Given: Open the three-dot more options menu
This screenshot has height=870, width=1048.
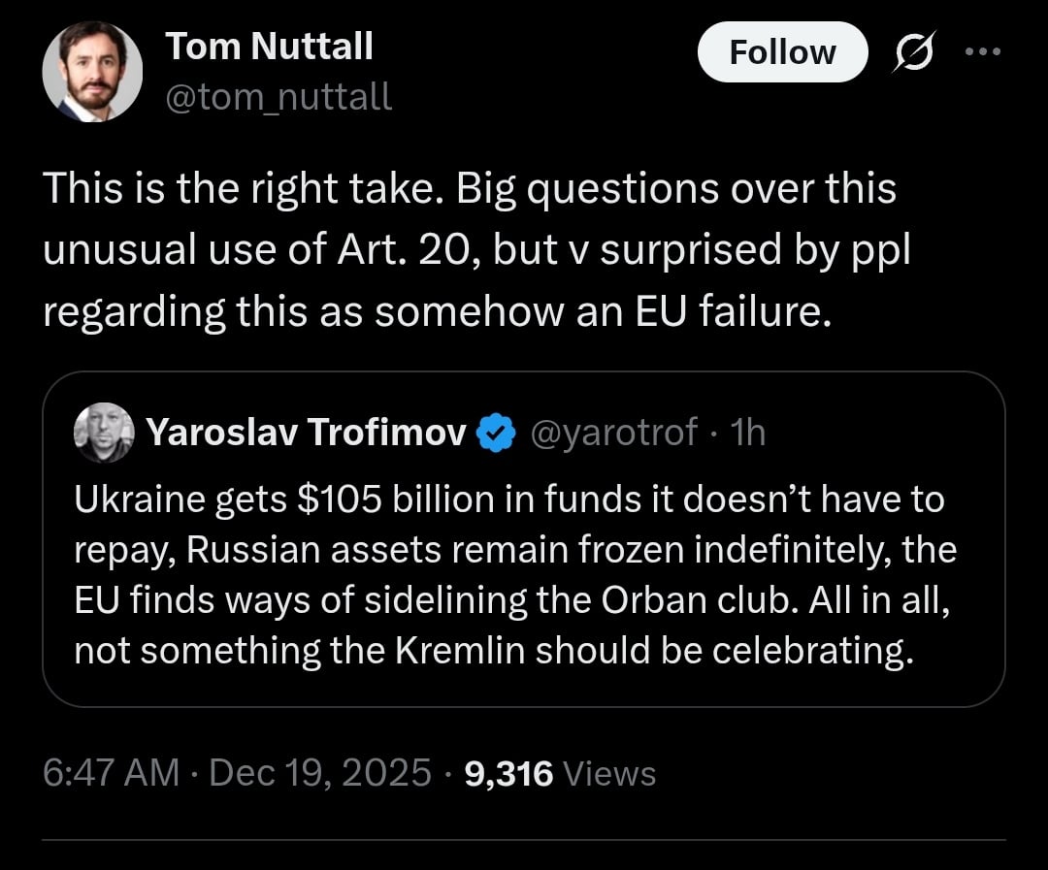Looking at the screenshot, I should (983, 51).
